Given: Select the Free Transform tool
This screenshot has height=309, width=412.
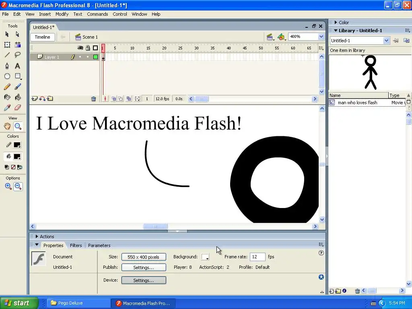Looking at the screenshot, I should pos(7,45).
